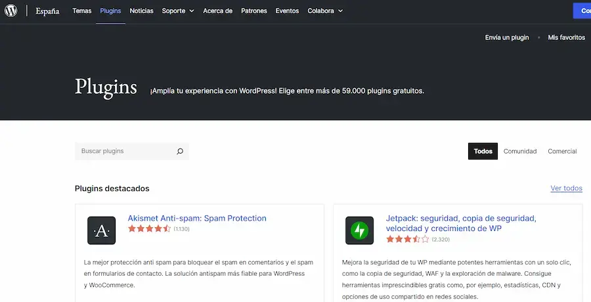591x302 pixels.
Task: Open the Temas menu item
Action: [82, 11]
